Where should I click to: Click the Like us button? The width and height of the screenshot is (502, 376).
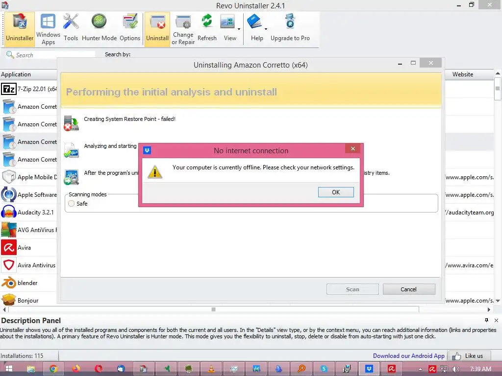(x=470, y=356)
